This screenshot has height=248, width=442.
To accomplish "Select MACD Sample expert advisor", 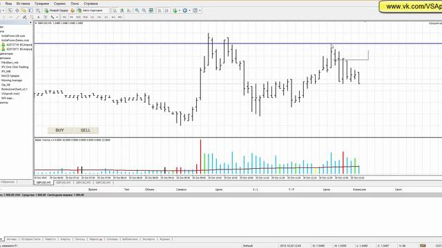I will click(10, 76).
